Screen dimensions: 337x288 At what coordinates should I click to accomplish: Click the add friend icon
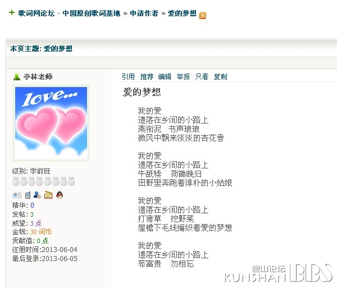click(37, 195)
